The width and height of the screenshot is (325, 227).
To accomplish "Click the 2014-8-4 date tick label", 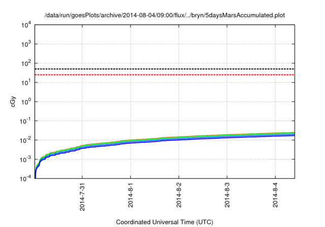I will coord(275,195).
